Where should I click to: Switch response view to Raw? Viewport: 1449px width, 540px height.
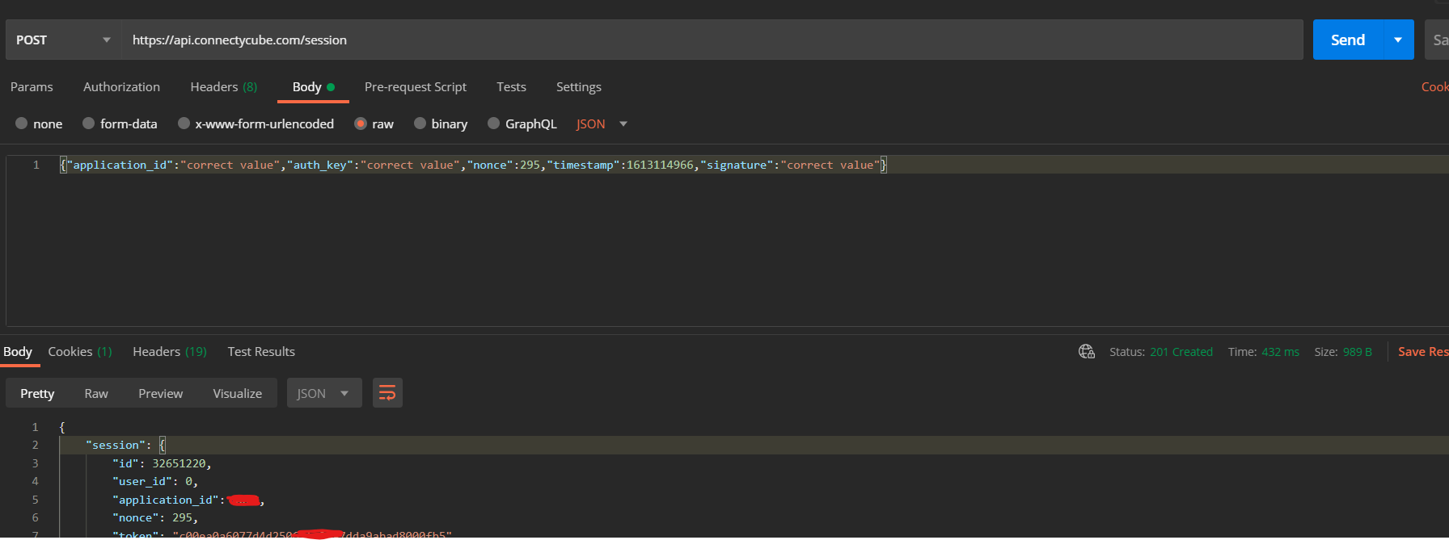coord(96,393)
